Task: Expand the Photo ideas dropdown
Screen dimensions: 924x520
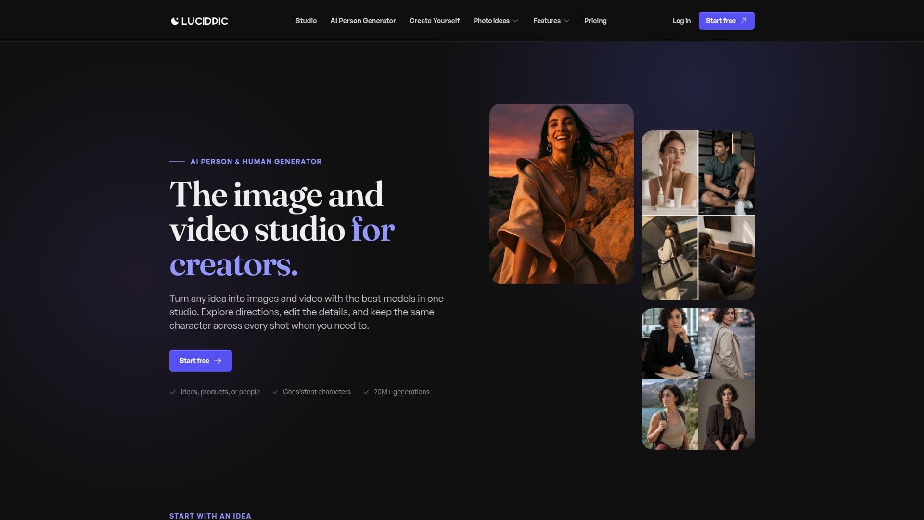Action: [496, 21]
